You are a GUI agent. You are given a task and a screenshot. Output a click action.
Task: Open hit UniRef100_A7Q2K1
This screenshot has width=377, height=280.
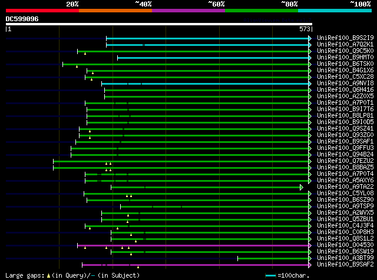[x=345, y=44]
